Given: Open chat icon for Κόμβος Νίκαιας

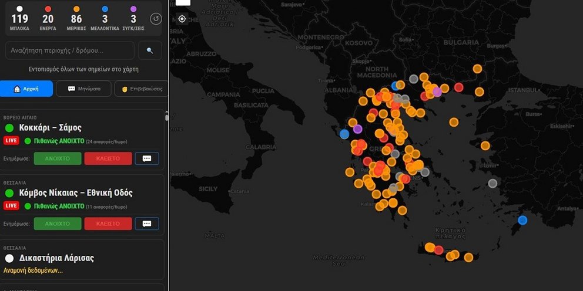Looking at the screenshot, I should 147,224.
